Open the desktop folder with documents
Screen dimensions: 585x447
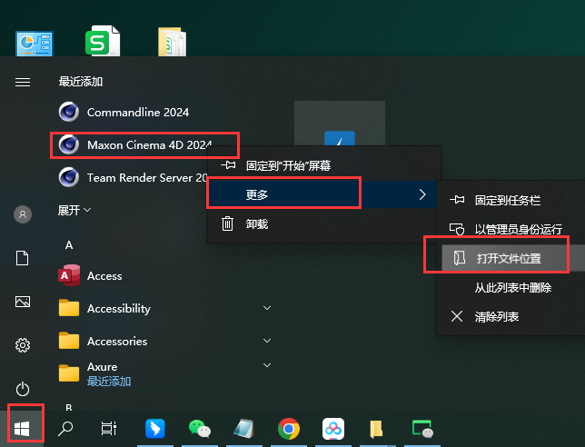(172, 42)
